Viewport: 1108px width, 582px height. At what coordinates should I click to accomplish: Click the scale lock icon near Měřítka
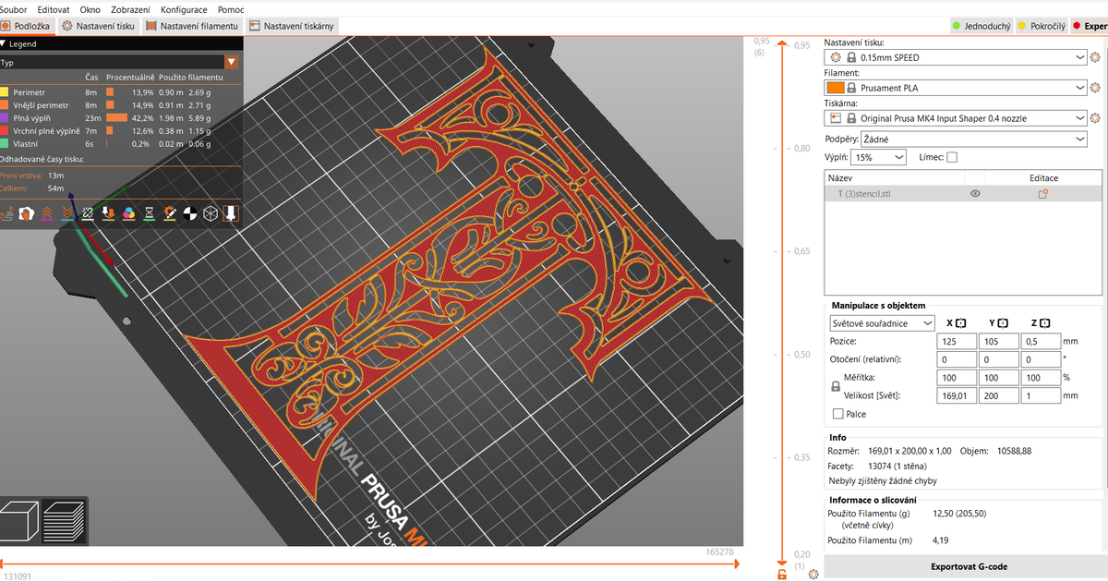pos(837,387)
